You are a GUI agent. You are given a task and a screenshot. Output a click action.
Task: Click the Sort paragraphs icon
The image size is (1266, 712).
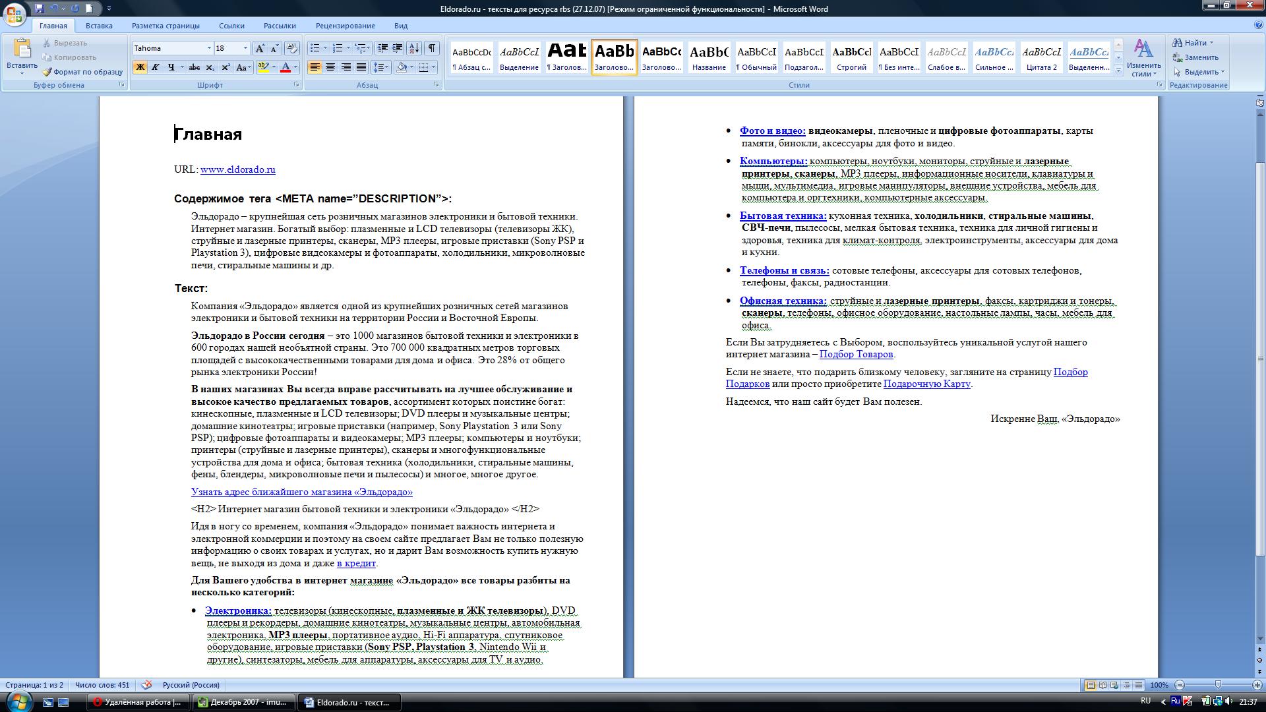coord(414,48)
